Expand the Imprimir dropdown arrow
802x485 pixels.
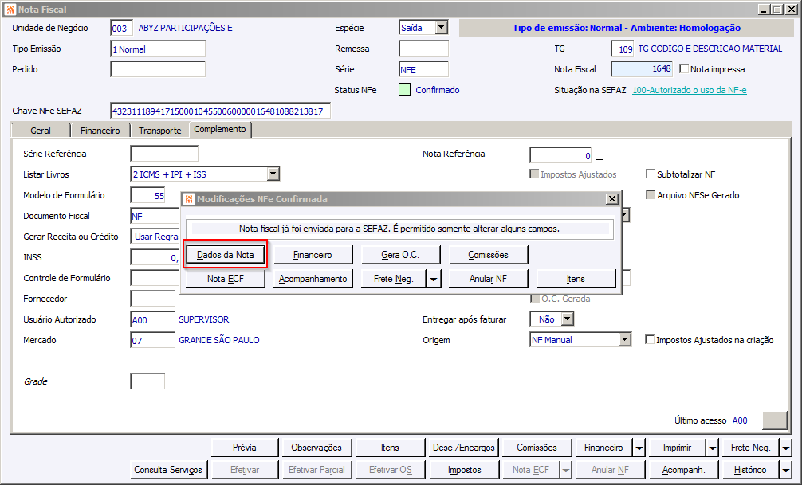coord(712,448)
